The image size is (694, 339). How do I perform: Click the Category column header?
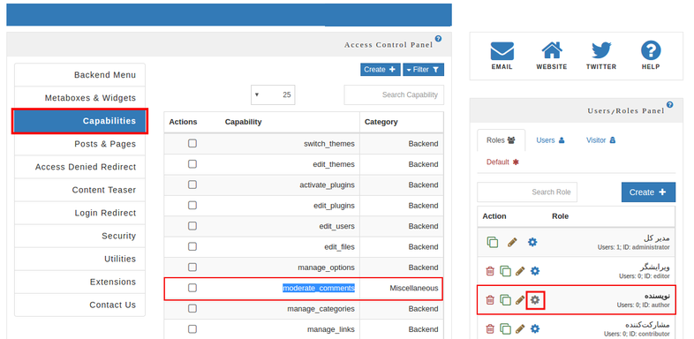(x=381, y=122)
